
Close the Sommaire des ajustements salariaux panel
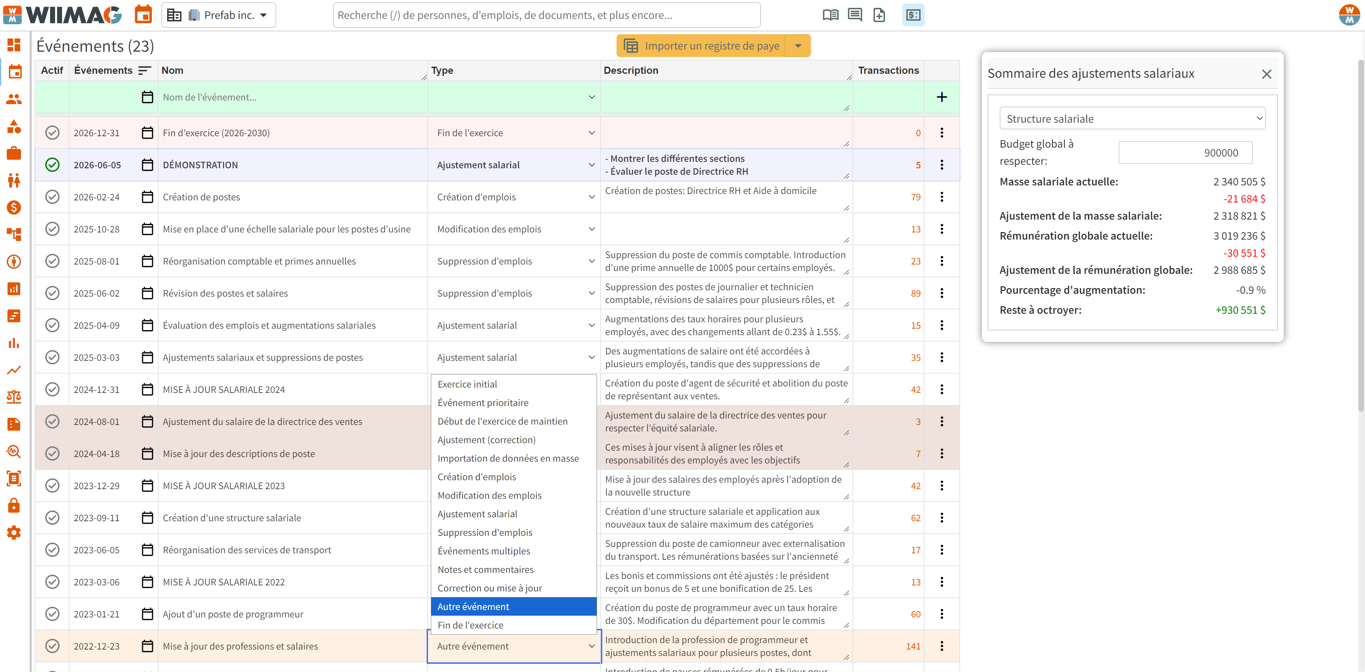pyautogui.click(x=1266, y=74)
